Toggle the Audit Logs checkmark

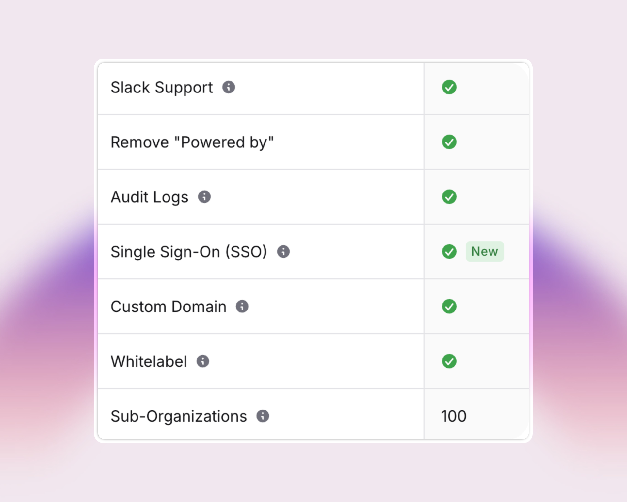[449, 197]
